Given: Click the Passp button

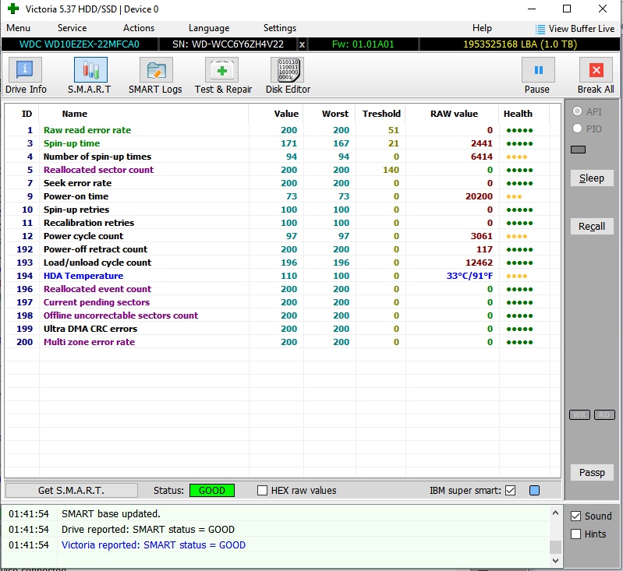Looking at the screenshot, I should point(592,473).
